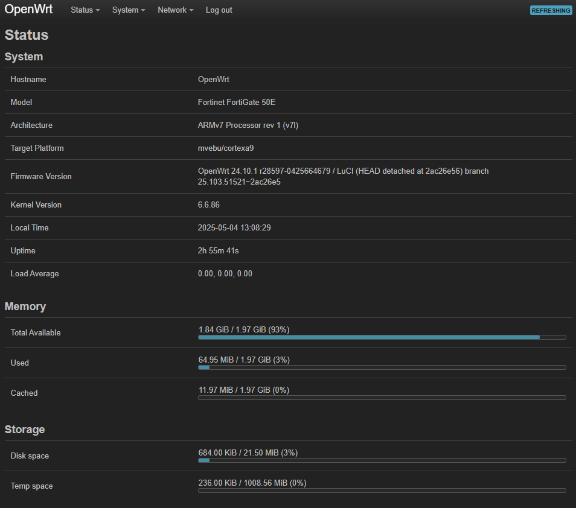Image resolution: width=576 pixels, height=508 pixels.
Task: Click the Cached memory progress bar
Action: point(382,398)
